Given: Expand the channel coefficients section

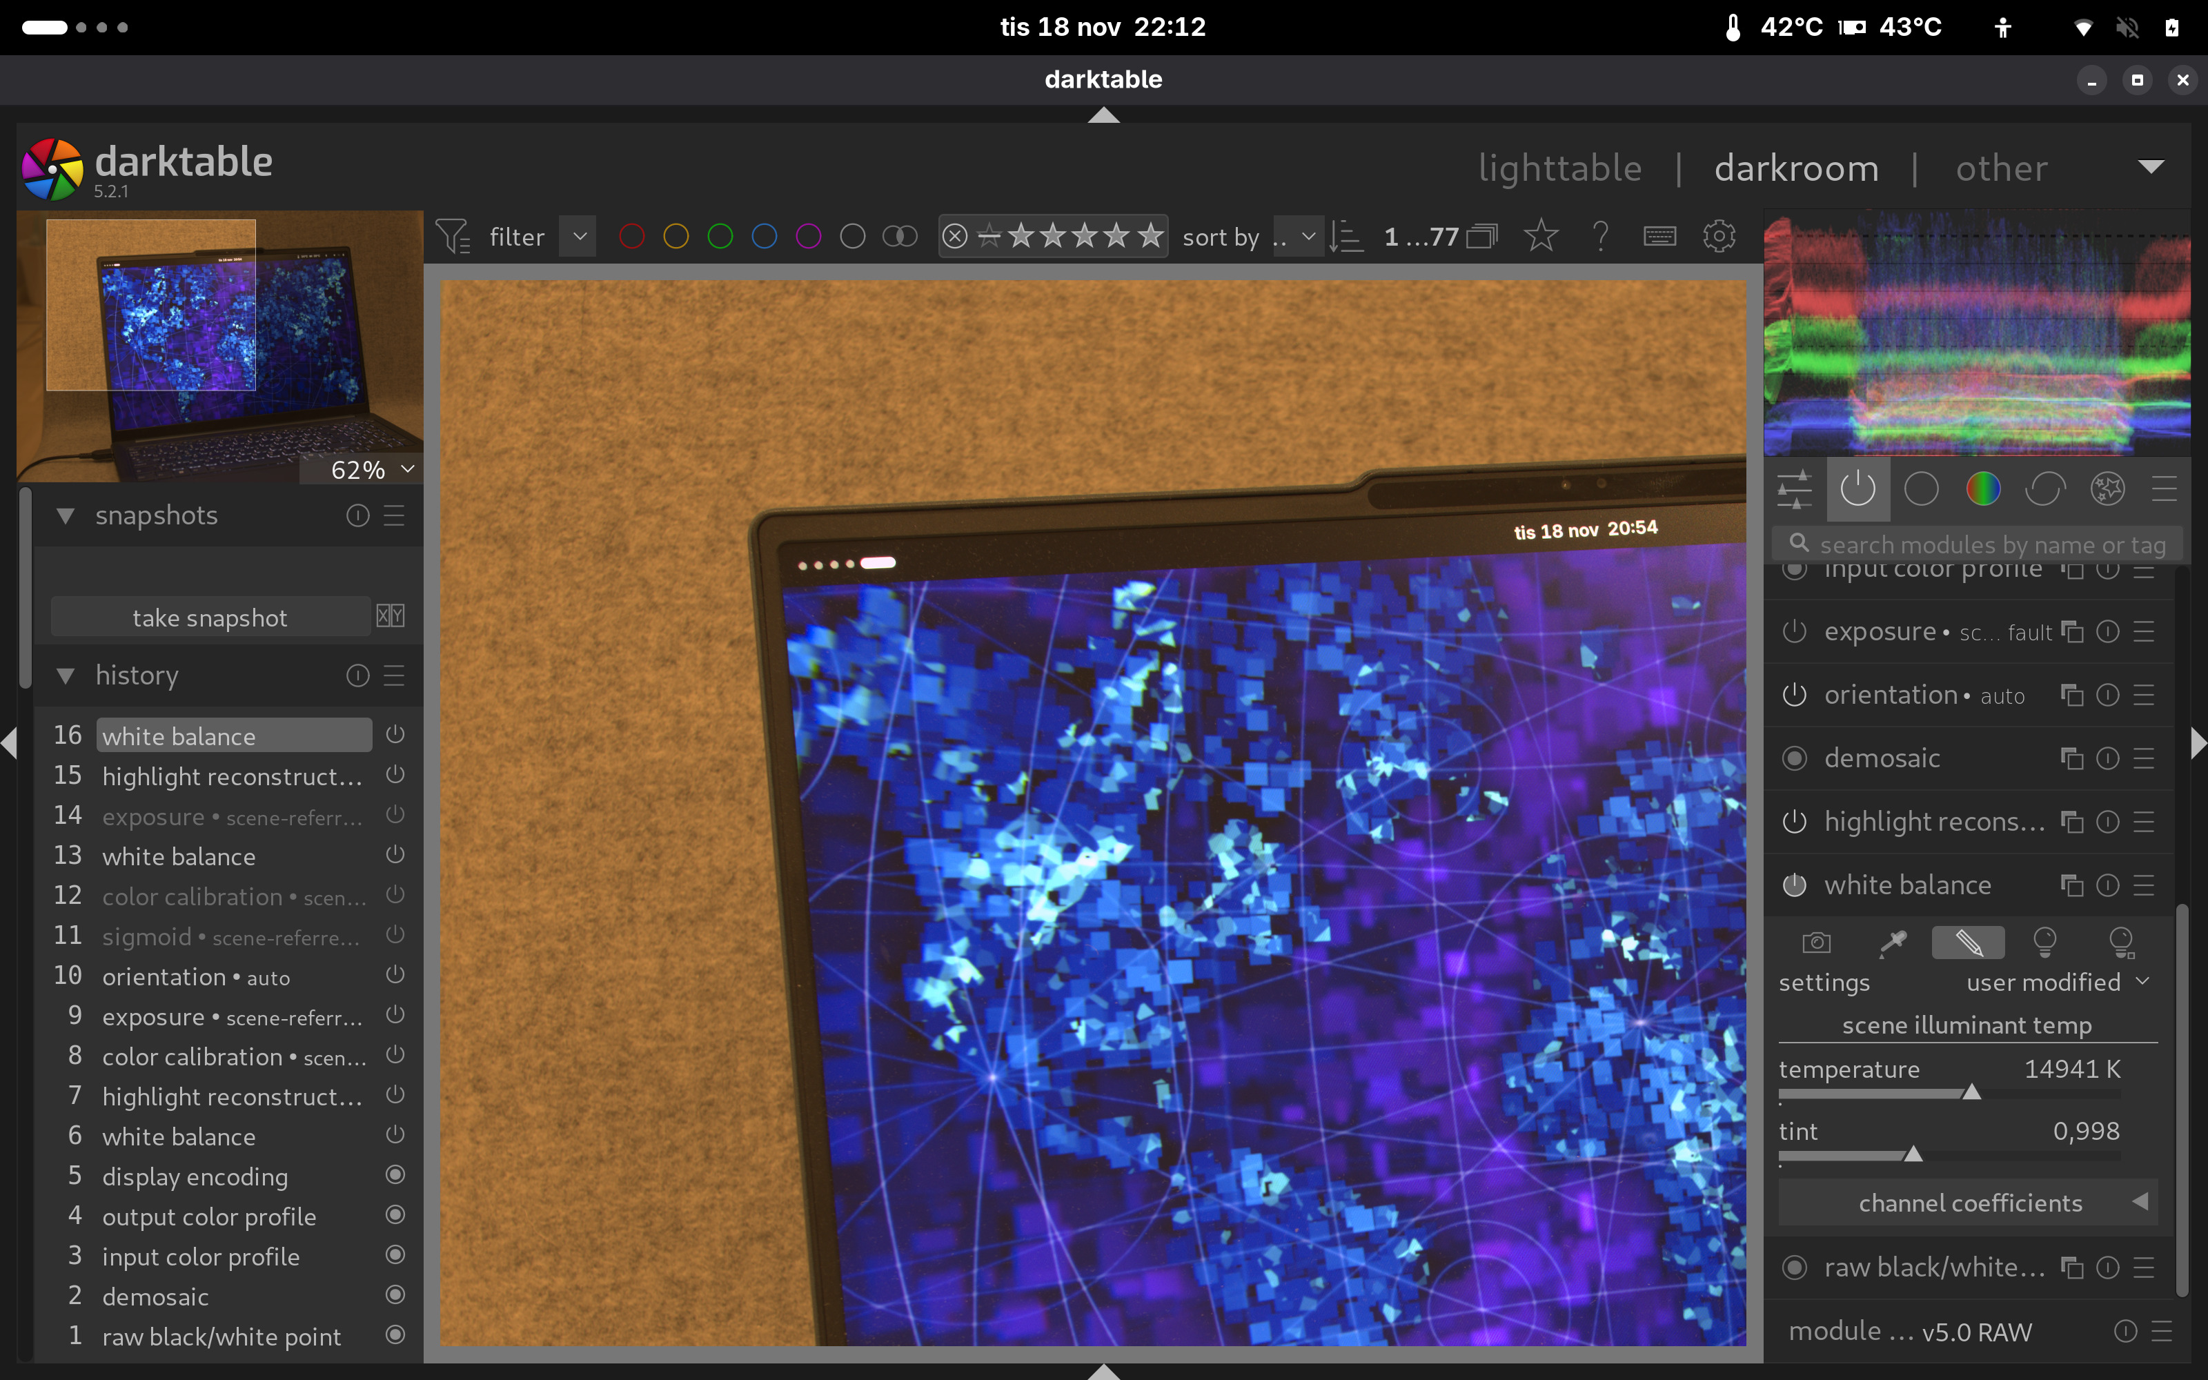Looking at the screenshot, I should pyautogui.click(x=1969, y=1202).
